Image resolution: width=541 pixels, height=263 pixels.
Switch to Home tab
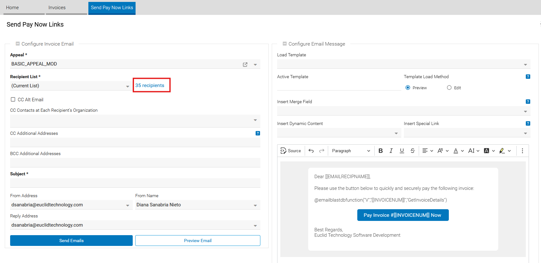[x=24, y=8]
